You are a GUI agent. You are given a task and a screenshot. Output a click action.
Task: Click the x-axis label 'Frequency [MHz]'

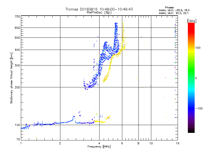(99, 147)
